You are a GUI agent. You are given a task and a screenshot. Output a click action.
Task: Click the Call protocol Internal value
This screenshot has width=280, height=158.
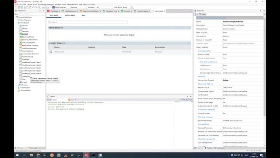point(226,36)
